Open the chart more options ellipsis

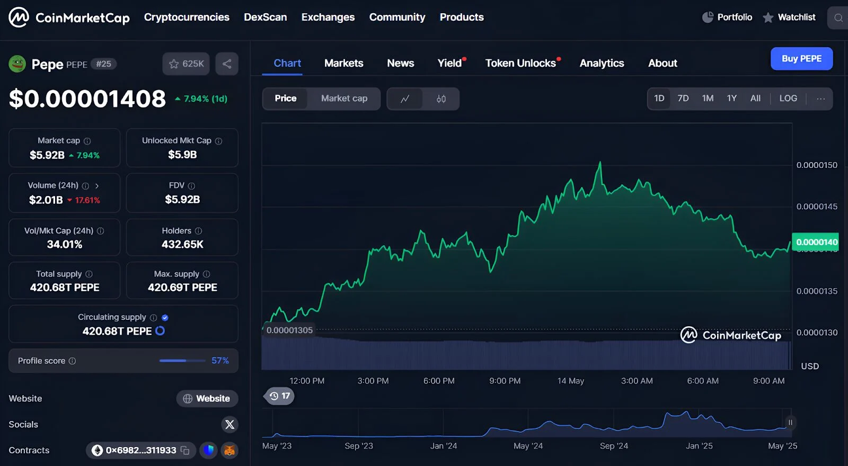click(x=820, y=98)
